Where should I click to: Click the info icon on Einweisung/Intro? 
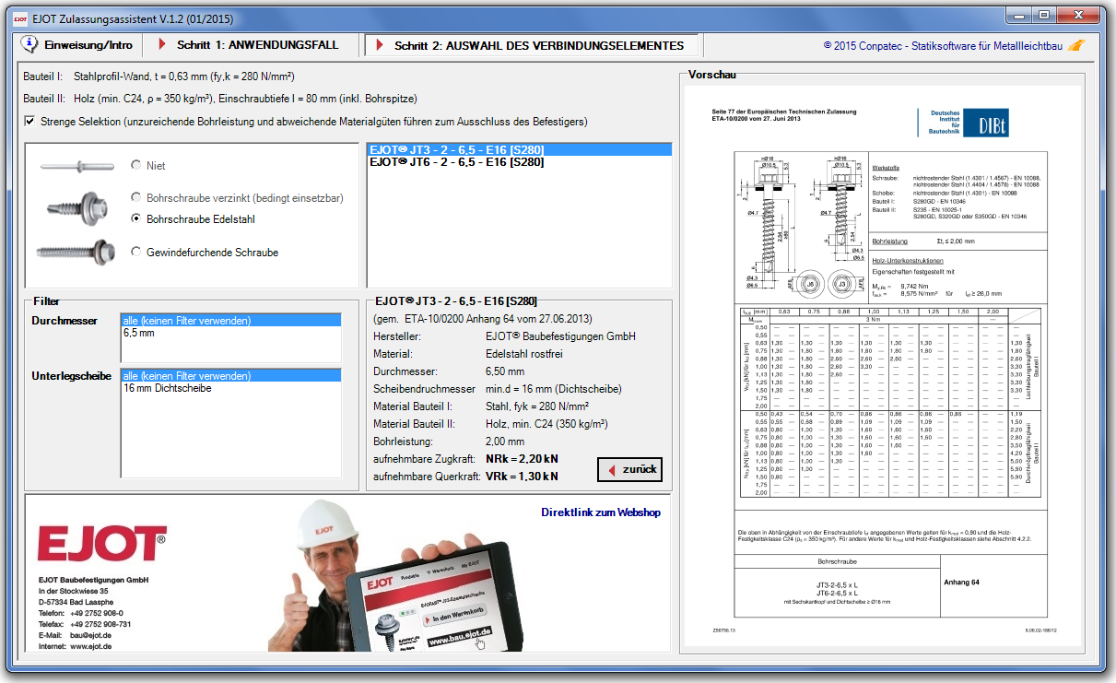(x=29, y=44)
